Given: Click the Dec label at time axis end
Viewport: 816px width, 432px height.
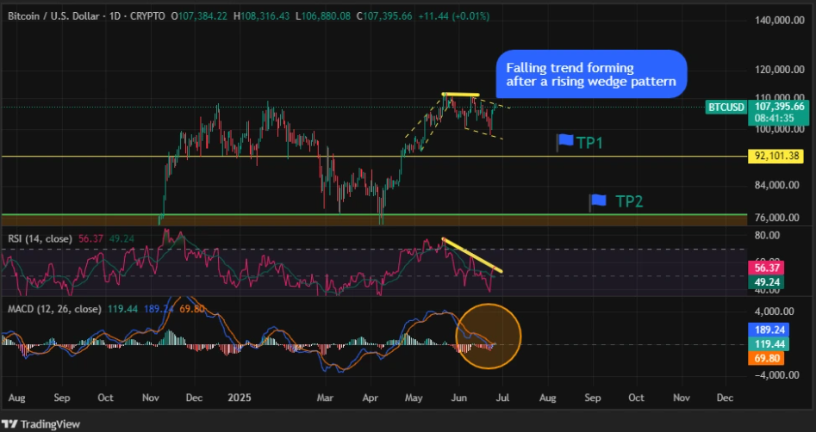Looking at the screenshot, I should [725, 398].
